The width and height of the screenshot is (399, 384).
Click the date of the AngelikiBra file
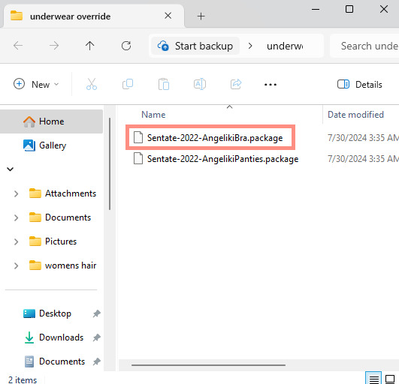click(363, 138)
